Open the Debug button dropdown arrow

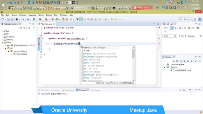[x=31, y=19]
